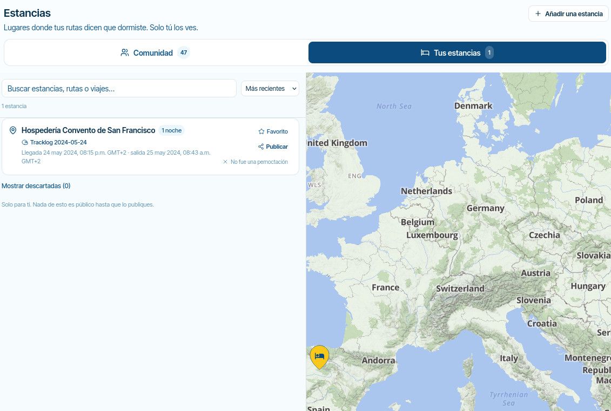Click the yellow bed marker on the map
The height and width of the screenshot is (411, 611).
319,357
